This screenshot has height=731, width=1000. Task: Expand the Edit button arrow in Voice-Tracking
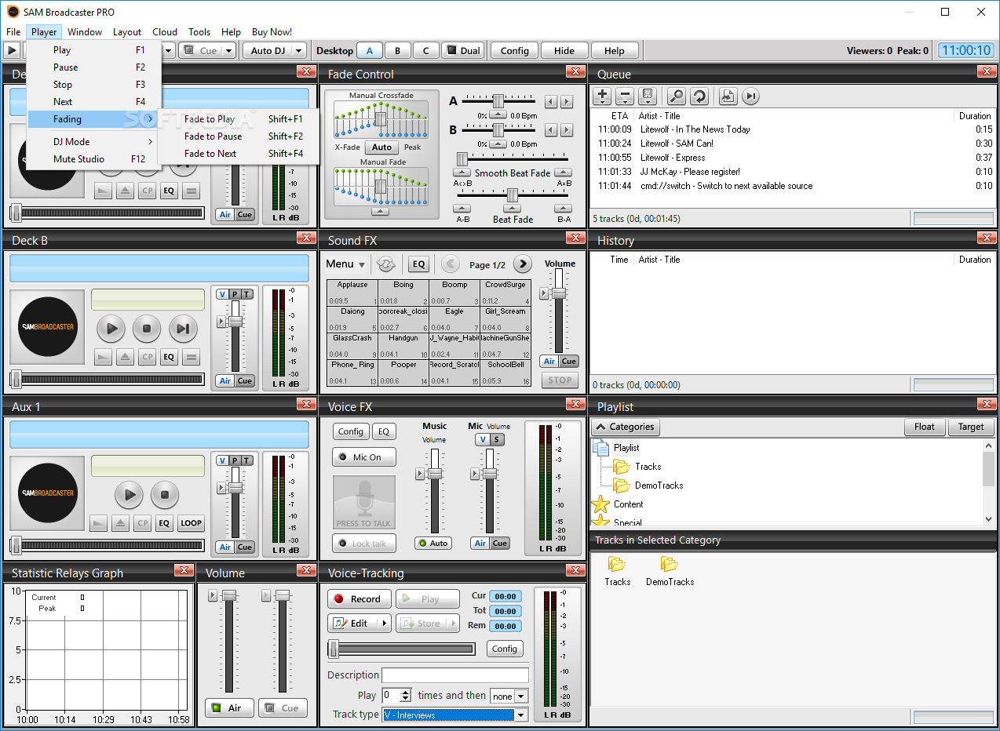pos(384,624)
